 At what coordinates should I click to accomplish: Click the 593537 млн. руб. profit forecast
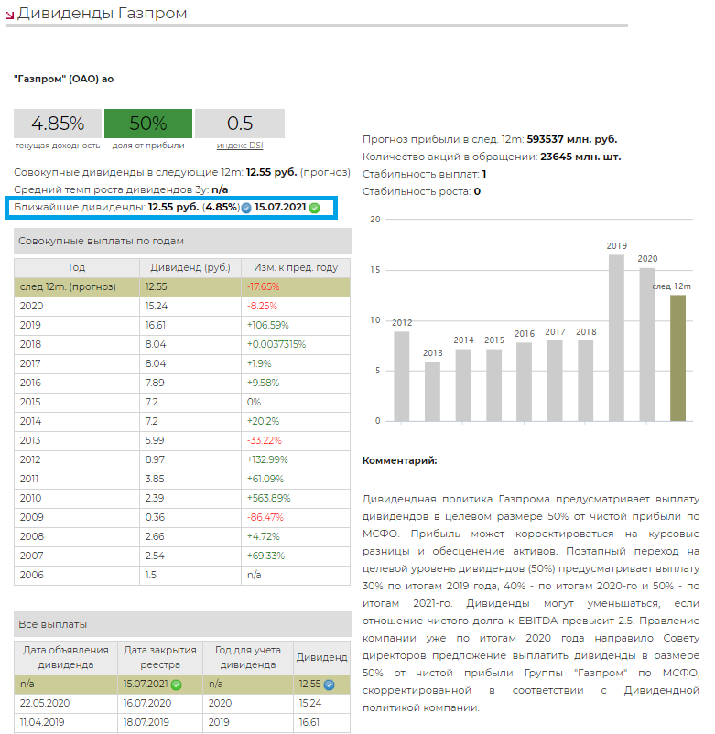[x=571, y=139]
